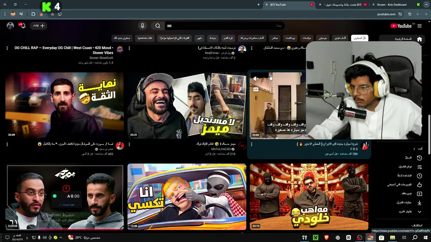Click the search magnifier button

pos(158,26)
